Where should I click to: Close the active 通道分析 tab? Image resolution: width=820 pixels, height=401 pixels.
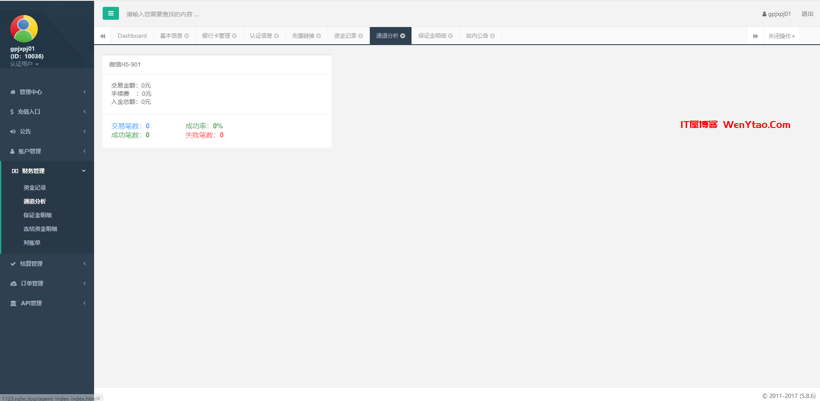click(x=403, y=36)
